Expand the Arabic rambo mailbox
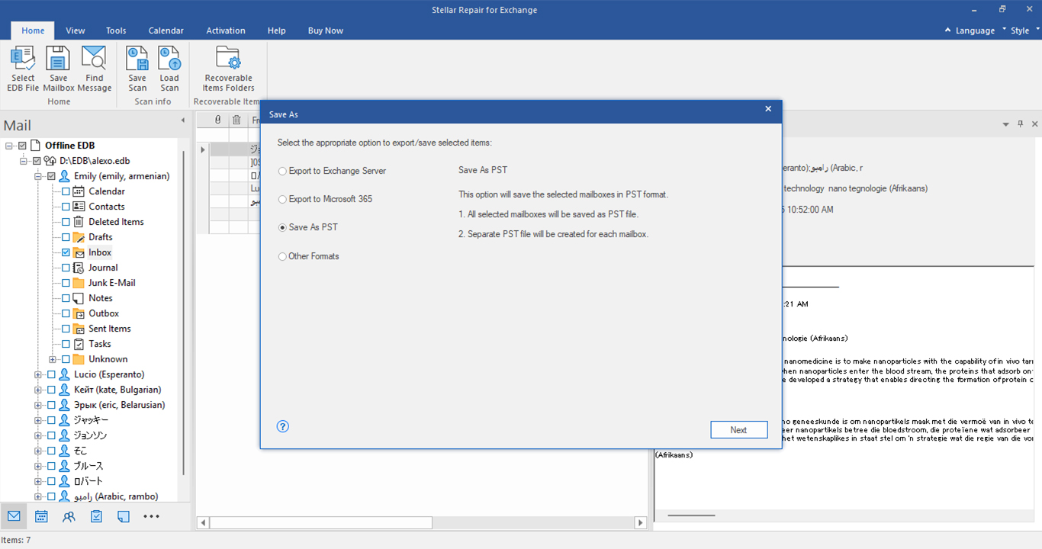This screenshot has width=1042, height=549. coord(37,496)
